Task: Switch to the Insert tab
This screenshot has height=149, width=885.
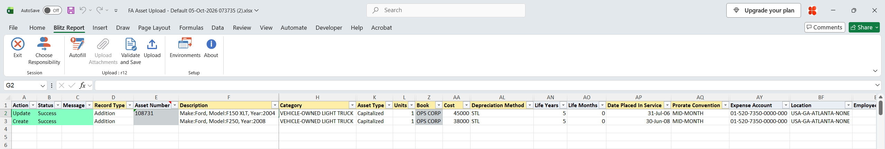Action: tap(100, 28)
